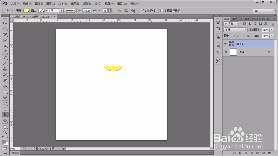Open path operations in options bar
The width and height of the screenshot is (278, 156).
[x=120, y=11]
